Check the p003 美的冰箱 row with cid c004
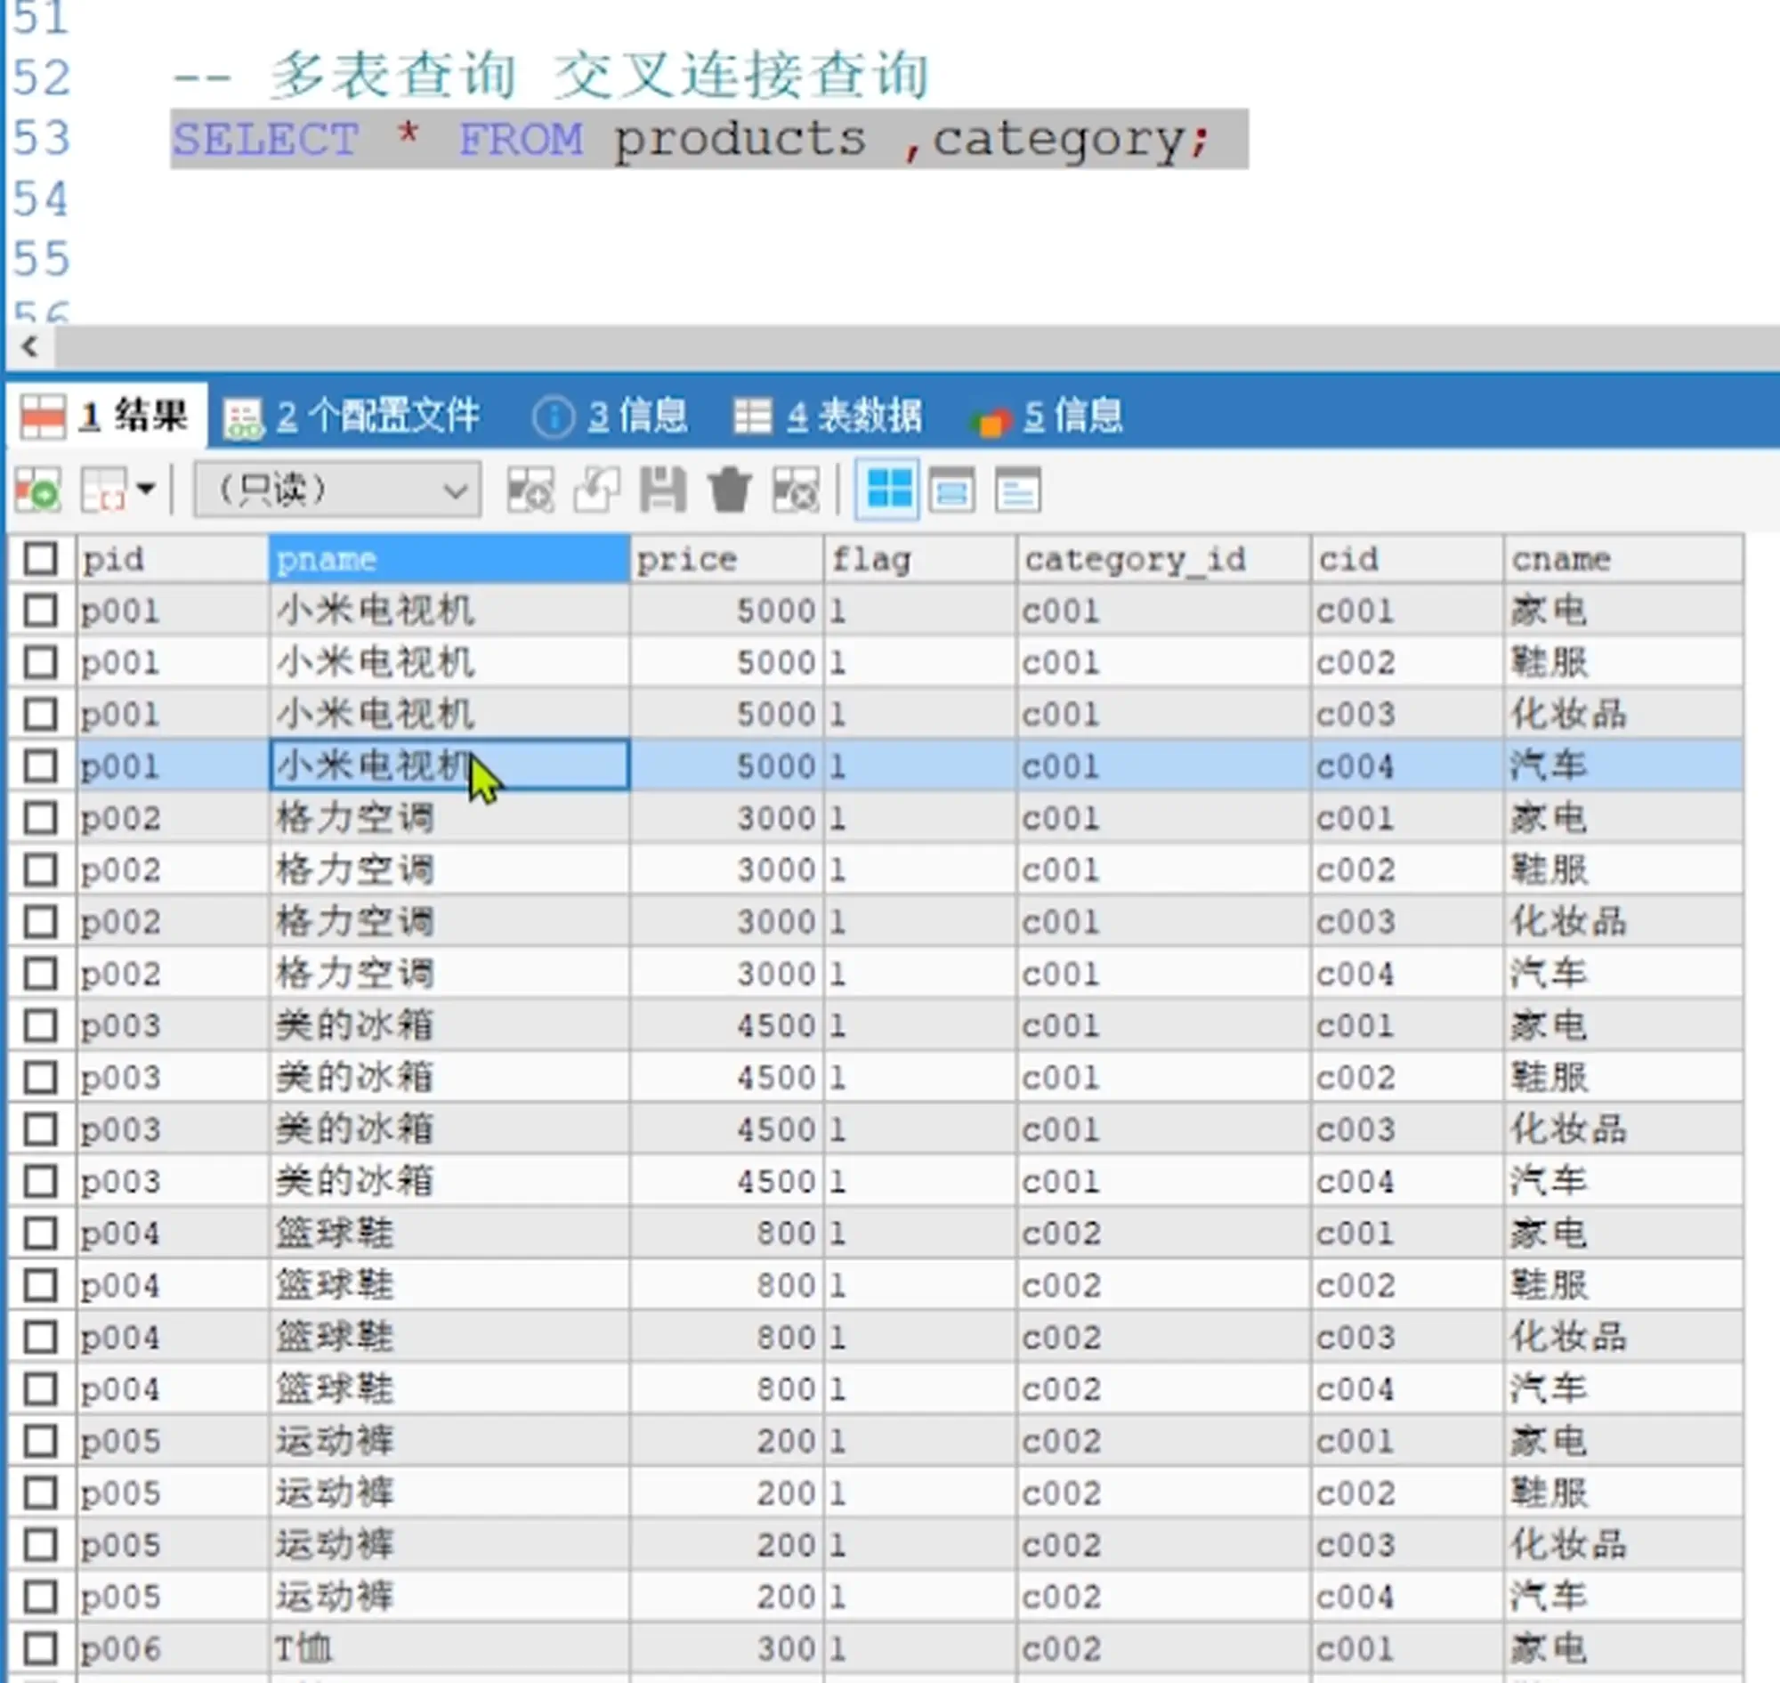 (40, 1182)
